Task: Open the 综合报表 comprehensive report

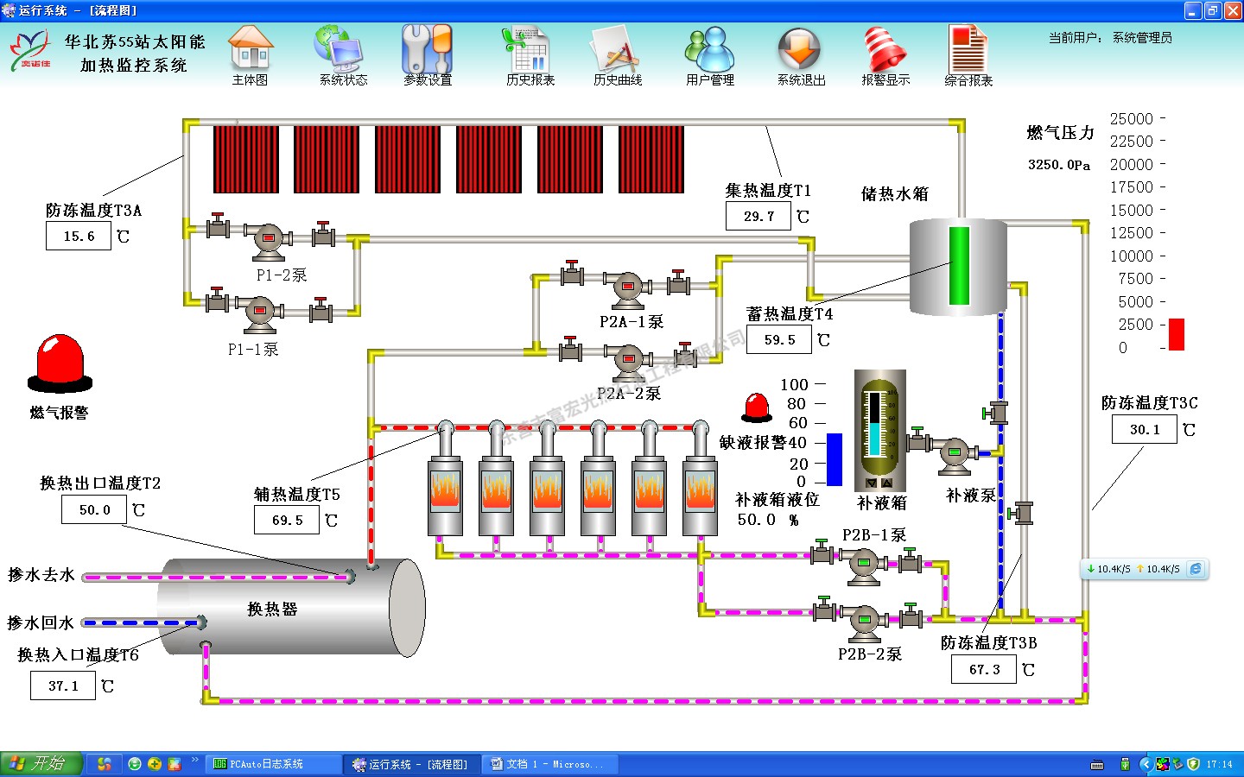Action: 968,52
